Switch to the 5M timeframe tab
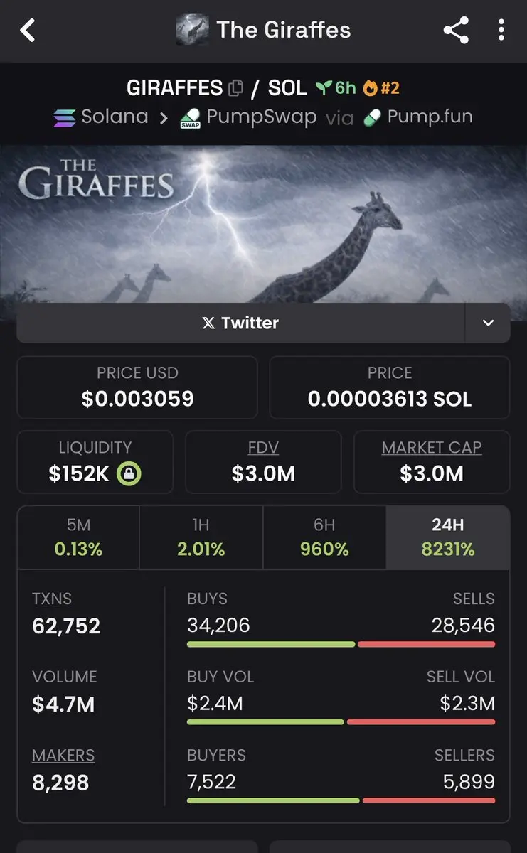Image resolution: width=527 pixels, height=853 pixels. [x=78, y=537]
